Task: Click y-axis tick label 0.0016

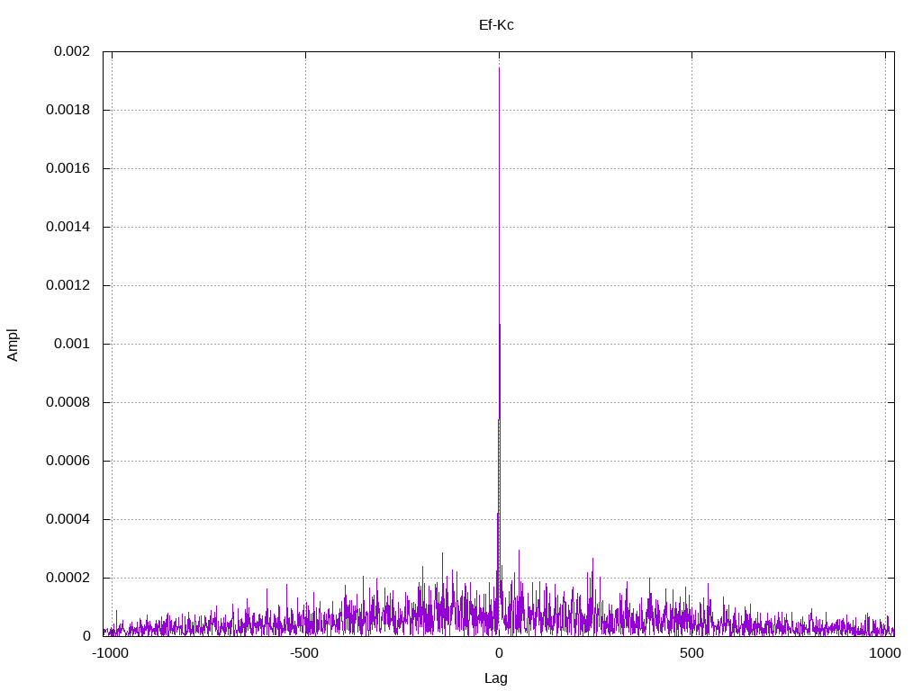Action: point(68,168)
